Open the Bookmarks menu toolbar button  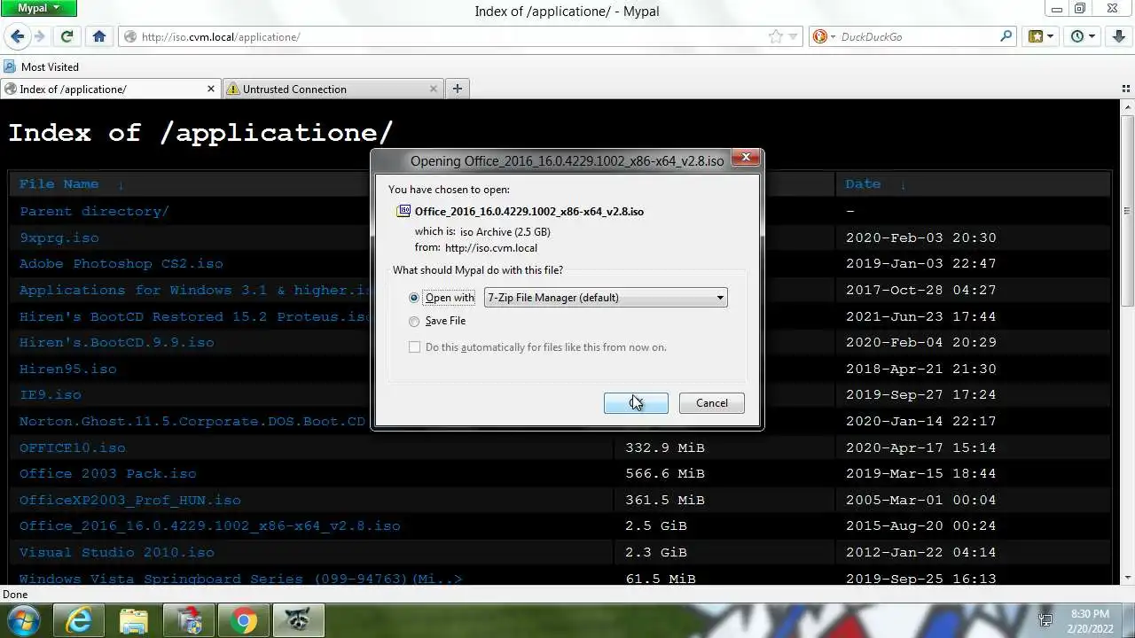pyautogui.click(x=1040, y=36)
